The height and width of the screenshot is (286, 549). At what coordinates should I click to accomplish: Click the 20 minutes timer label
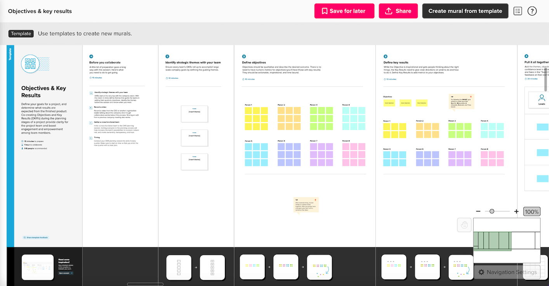point(531,79)
